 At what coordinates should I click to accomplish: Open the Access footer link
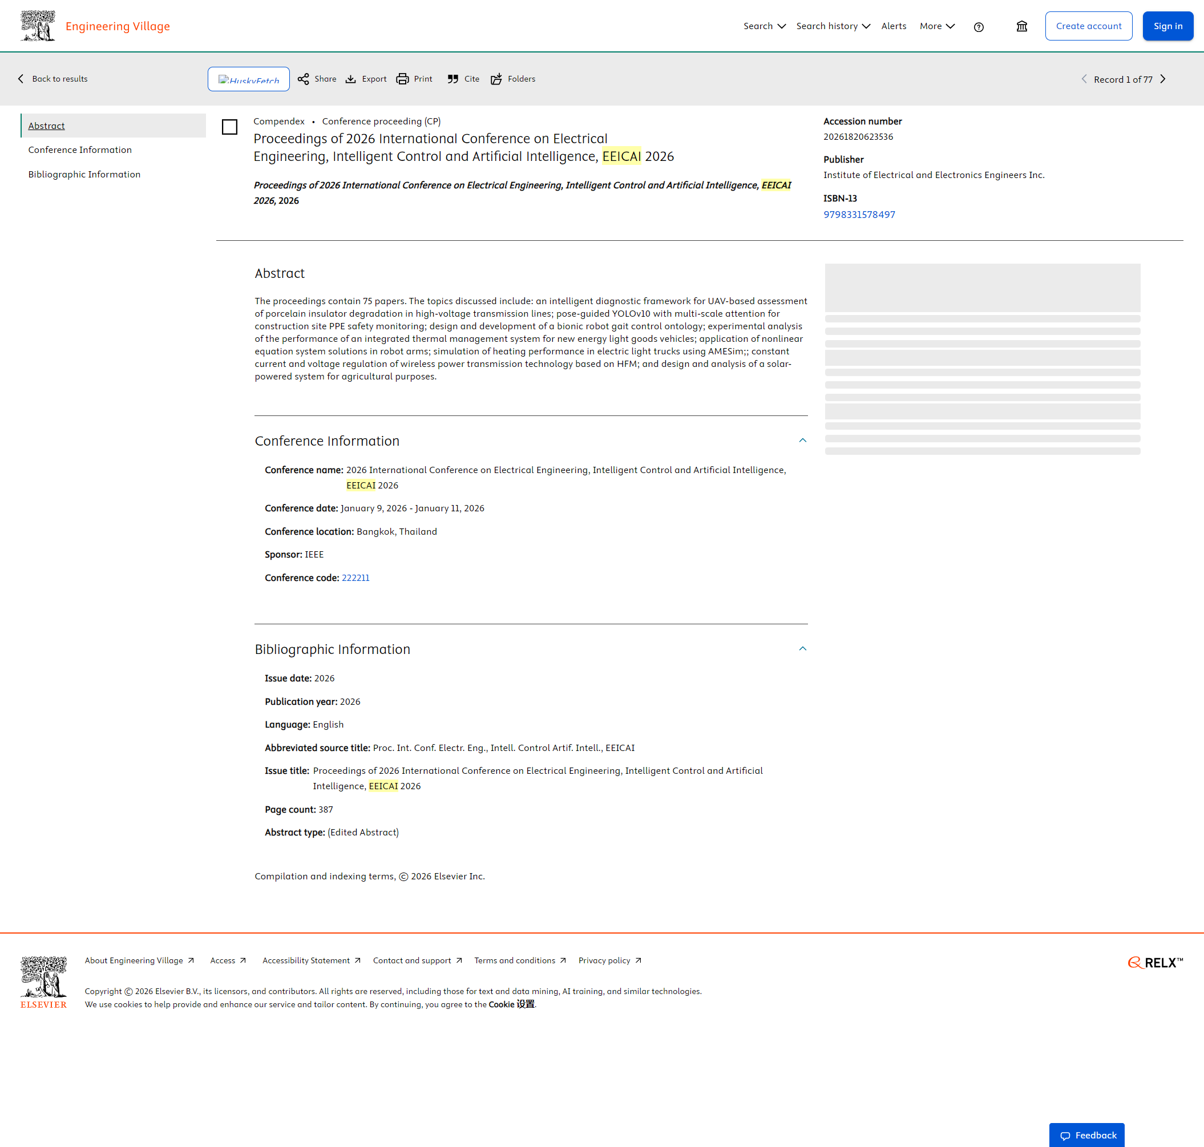click(228, 960)
